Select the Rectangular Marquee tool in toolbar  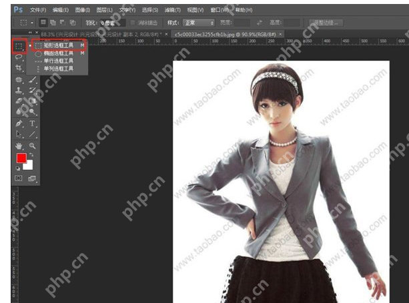click(x=19, y=46)
